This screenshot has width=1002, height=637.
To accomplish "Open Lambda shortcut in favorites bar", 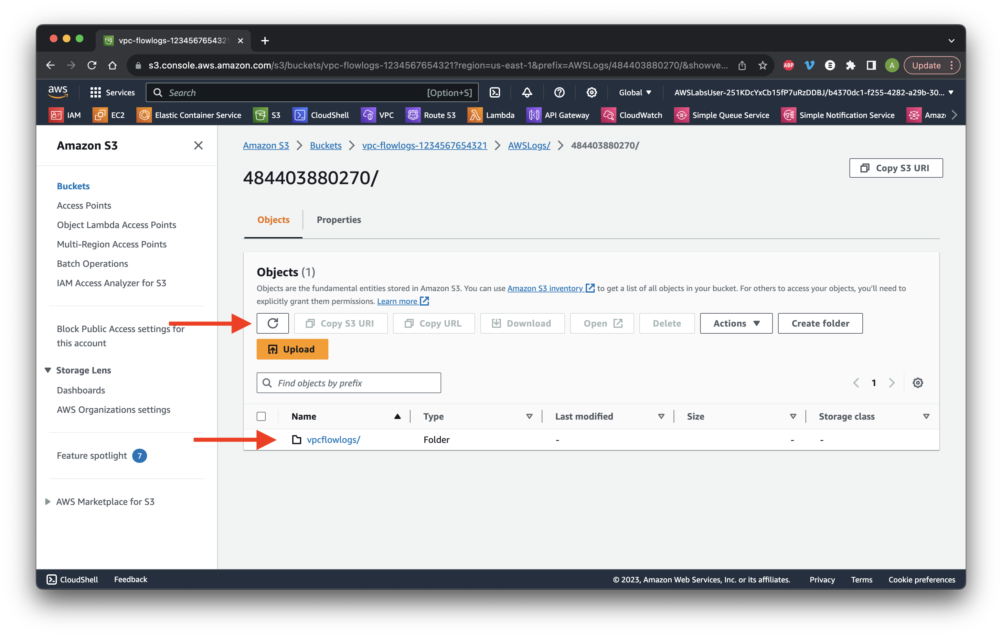I will click(x=491, y=115).
